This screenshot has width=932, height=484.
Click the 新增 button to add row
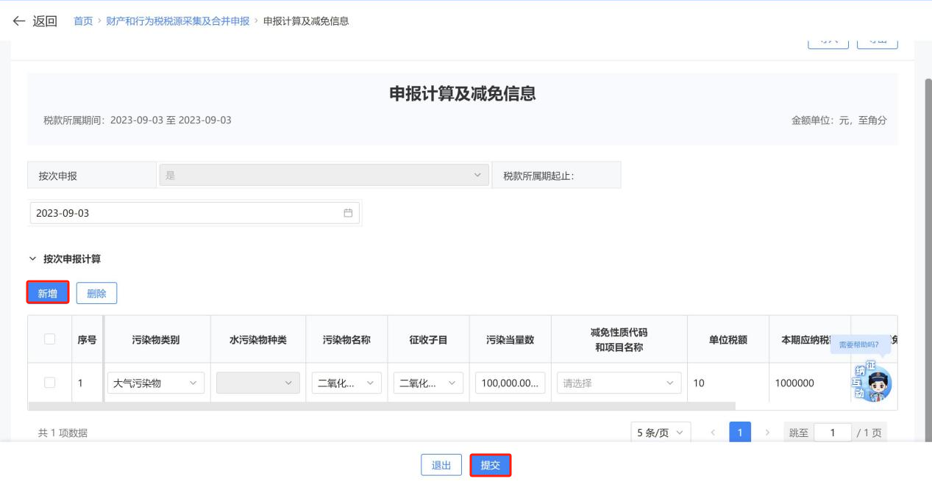pyautogui.click(x=48, y=293)
